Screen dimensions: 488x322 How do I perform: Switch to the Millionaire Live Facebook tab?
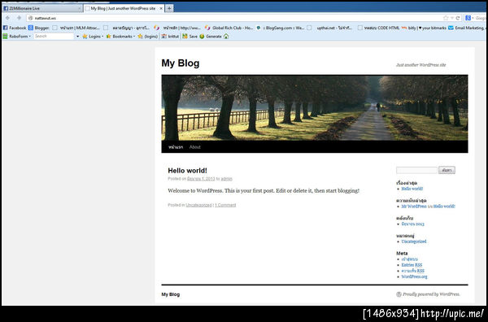coord(41,8)
